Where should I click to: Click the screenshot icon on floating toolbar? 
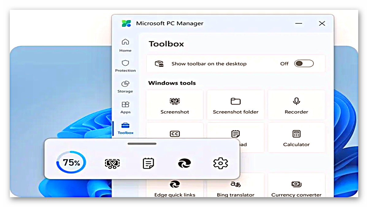click(x=112, y=163)
